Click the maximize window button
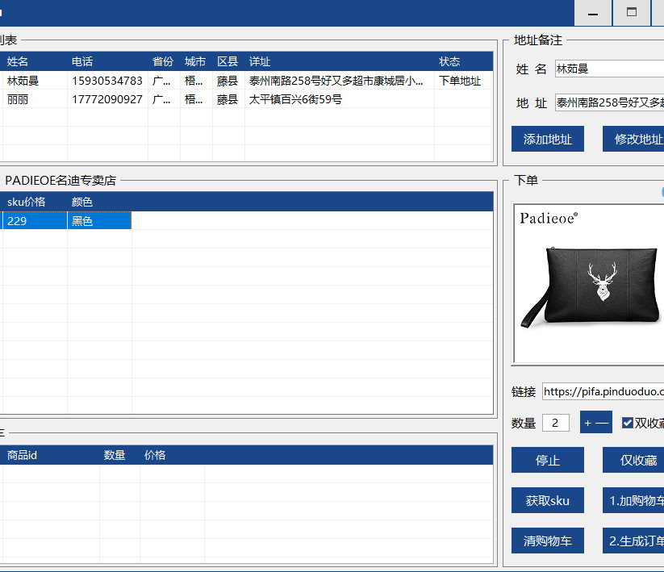 tap(632, 14)
